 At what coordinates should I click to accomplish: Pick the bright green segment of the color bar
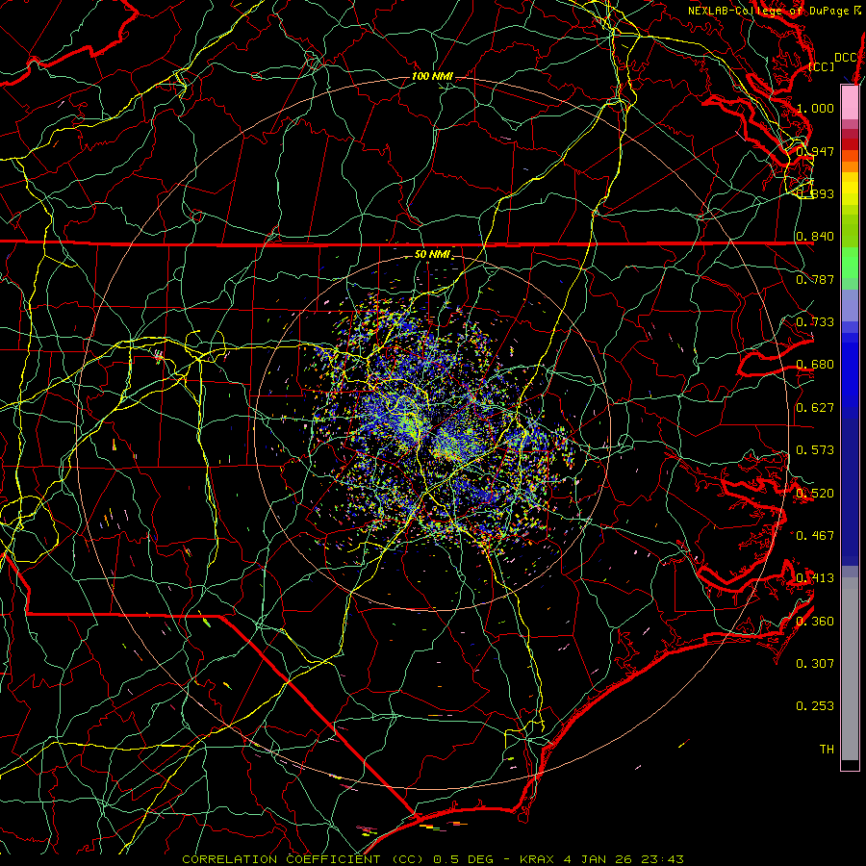[850, 263]
